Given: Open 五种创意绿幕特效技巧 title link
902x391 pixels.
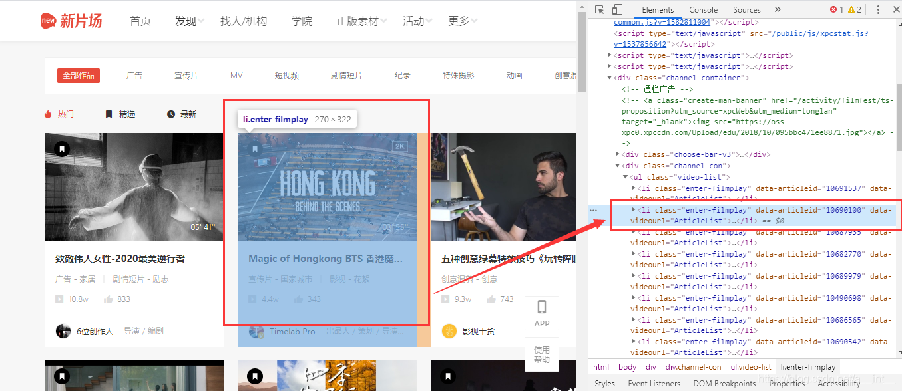Looking at the screenshot, I should tap(509, 259).
